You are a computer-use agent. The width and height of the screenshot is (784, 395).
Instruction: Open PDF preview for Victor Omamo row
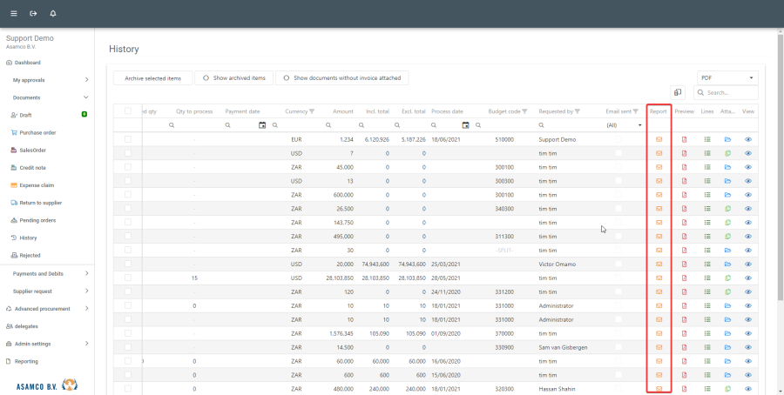[684, 264]
